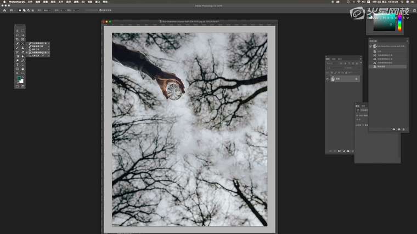Click the Home icon in options bar
417x234 pixels.
coord(5,10)
